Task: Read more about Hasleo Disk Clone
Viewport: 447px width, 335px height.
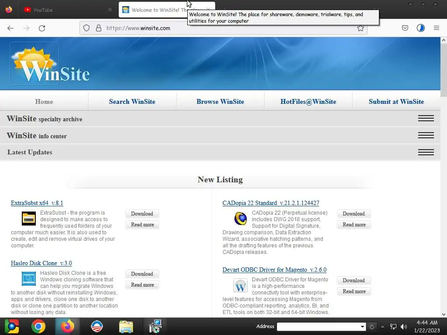Action: [x=142, y=284]
